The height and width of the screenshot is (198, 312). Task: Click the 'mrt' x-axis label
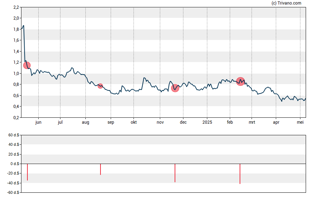coord(252,122)
